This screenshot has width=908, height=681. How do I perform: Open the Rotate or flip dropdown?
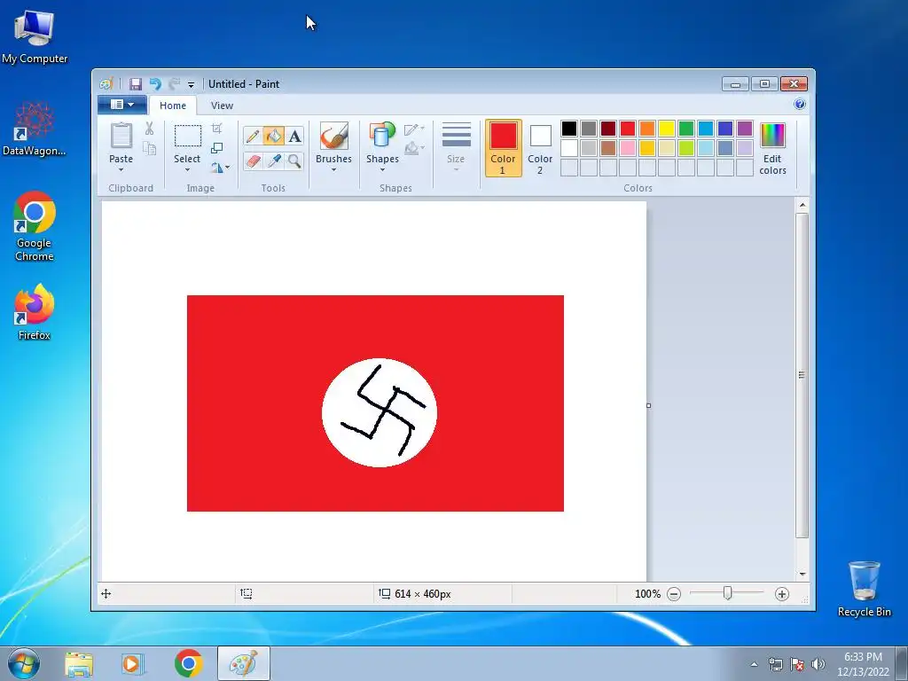(x=221, y=168)
